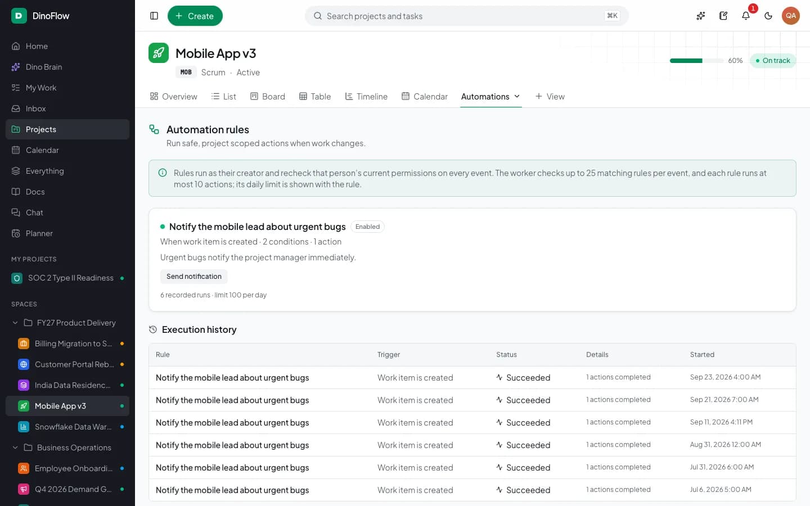Open Everything view

[x=67, y=171]
